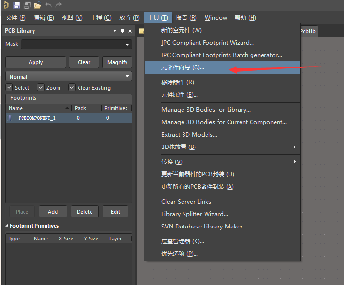Click the Redo arrow icon
The image size is (344, 285).
pyautogui.click(x=58, y=5)
